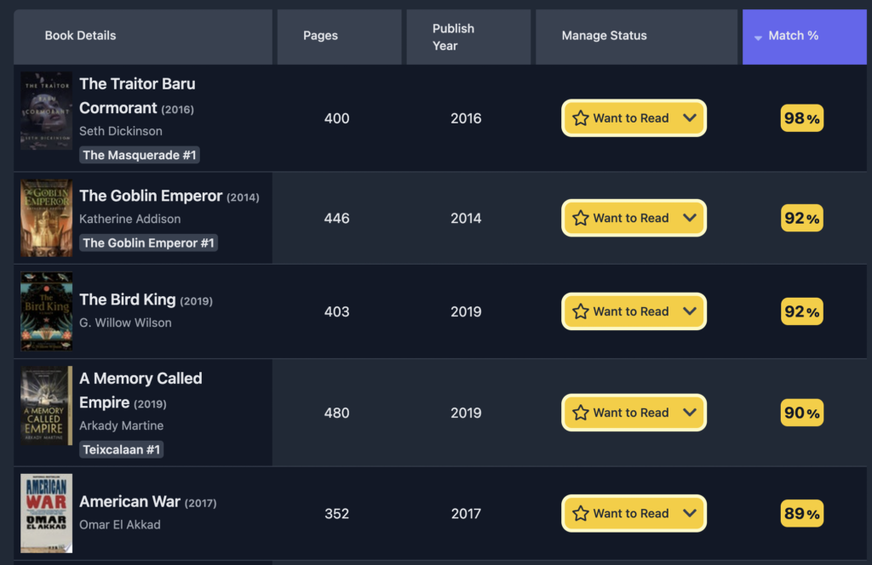The height and width of the screenshot is (565, 872).
Task: Click star icon for A Memory Called Empire
Action: 580,412
